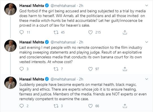Like the tweet with 215 likes
The image size is (153, 112).
tap(90, 32)
